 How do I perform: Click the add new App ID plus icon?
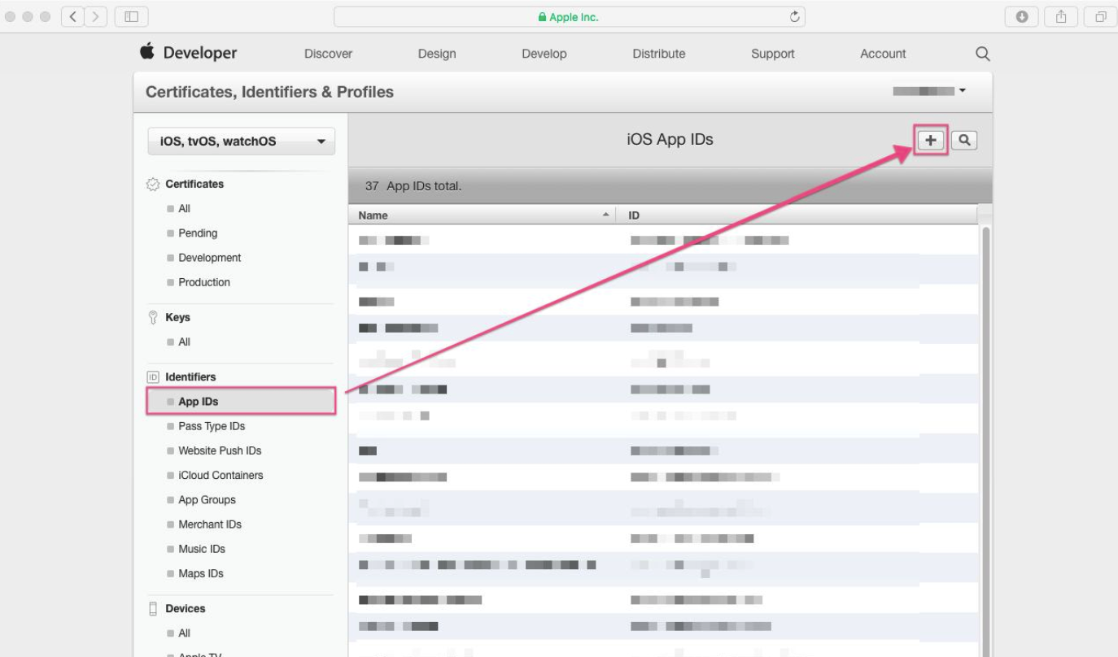(x=929, y=140)
